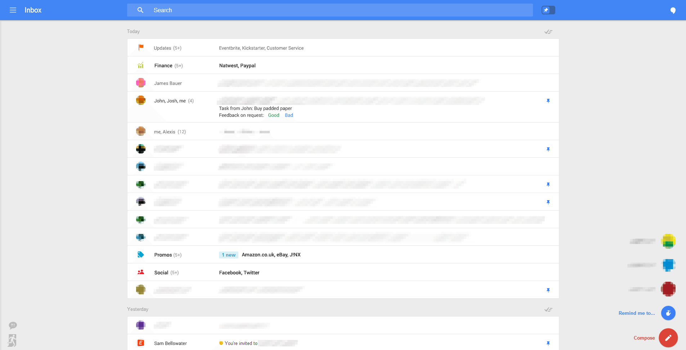Sweep Yesterday's emails using the checkmark icon
The image size is (686, 350).
point(548,309)
